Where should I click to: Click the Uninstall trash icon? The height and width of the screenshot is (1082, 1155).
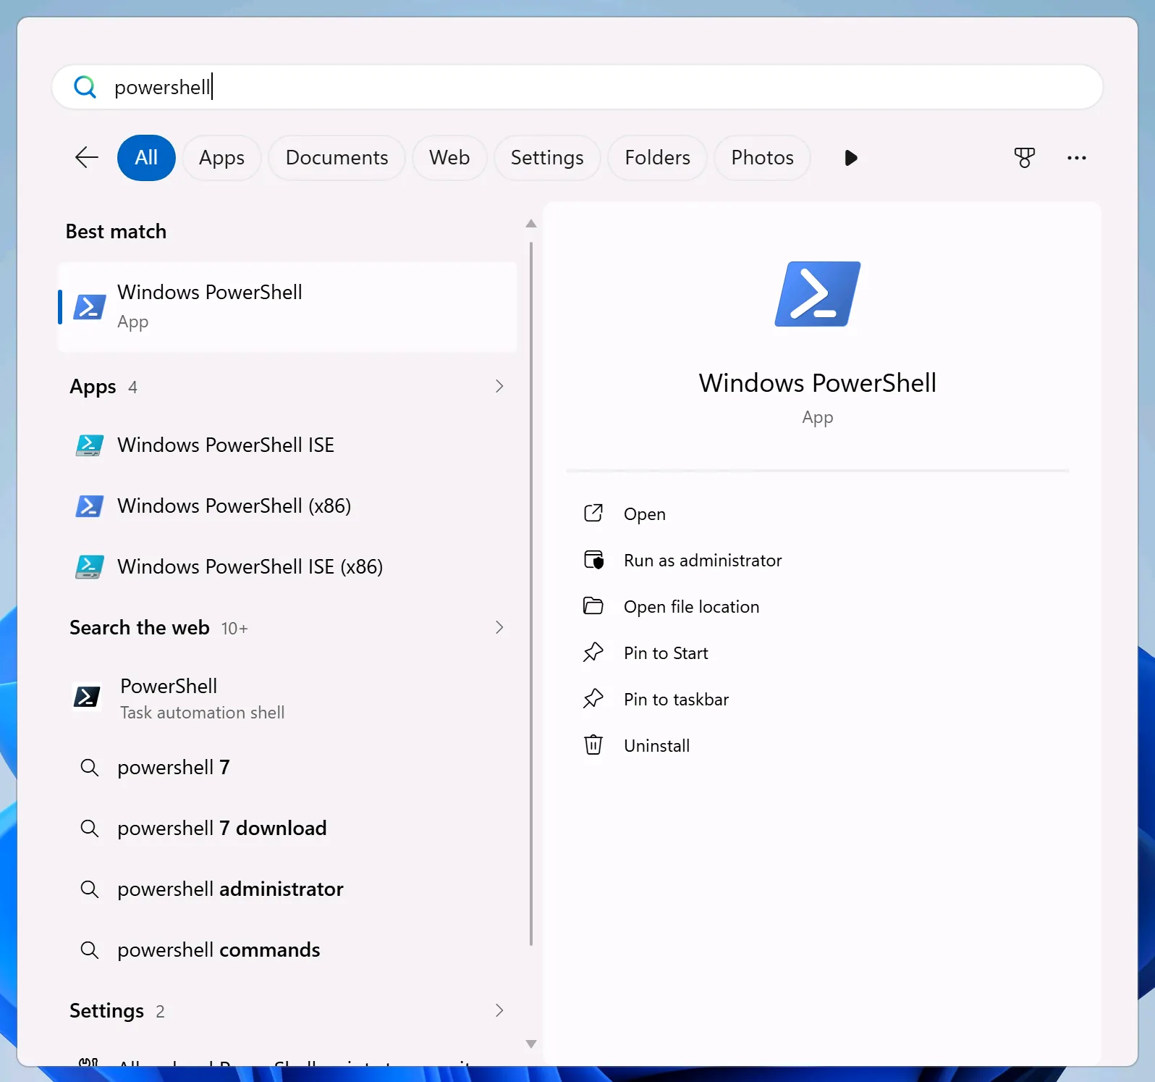pyautogui.click(x=593, y=745)
